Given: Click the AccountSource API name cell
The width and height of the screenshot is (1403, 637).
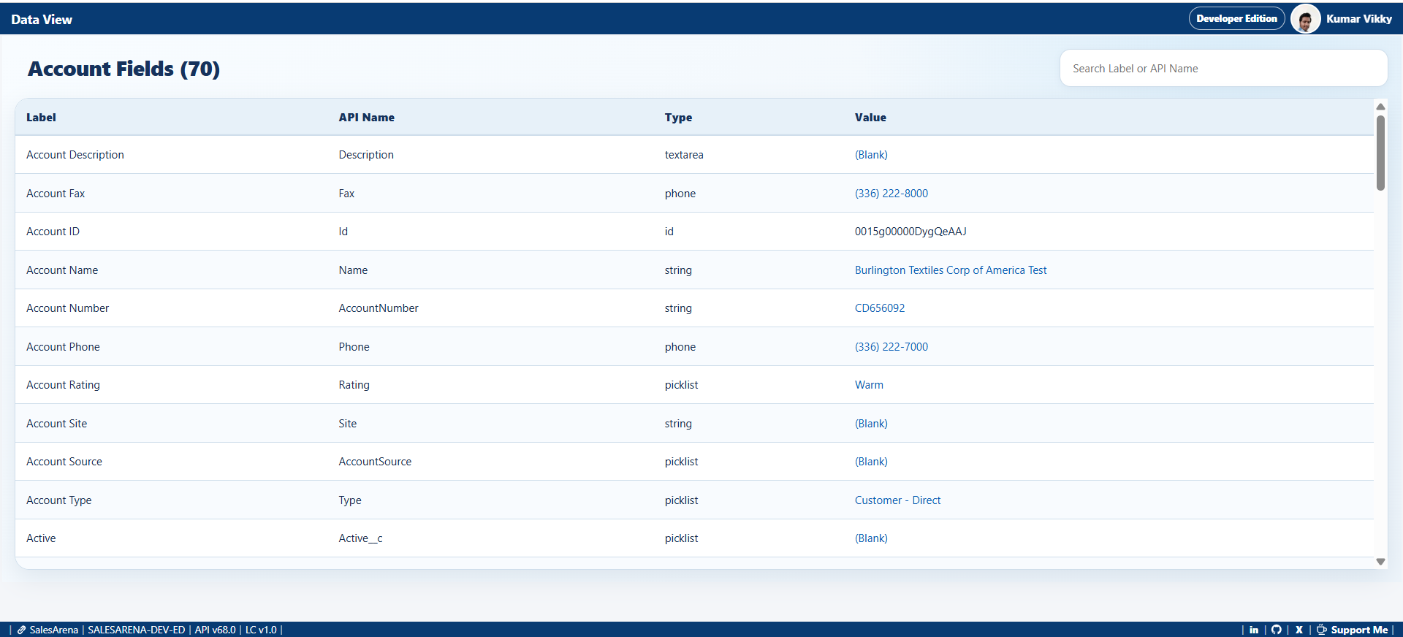Looking at the screenshot, I should click(x=375, y=462).
